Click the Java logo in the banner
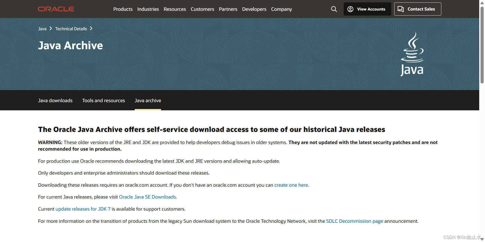This screenshot has width=485, height=242. click(x=412, y=53)
